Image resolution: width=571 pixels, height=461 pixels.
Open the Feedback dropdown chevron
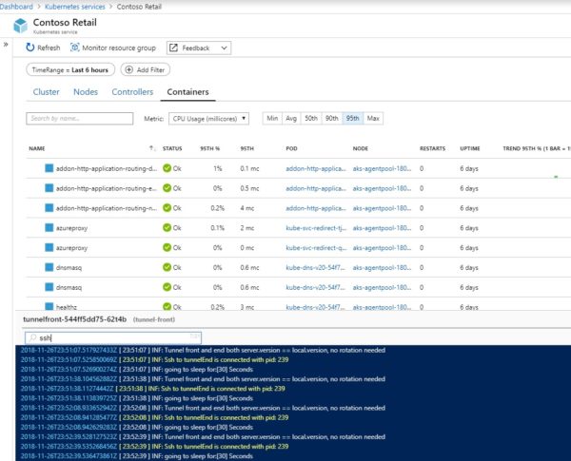point(224,48)
